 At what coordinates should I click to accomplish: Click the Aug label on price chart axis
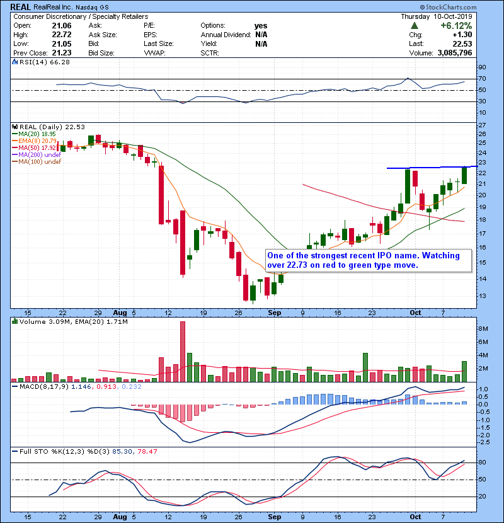[x=120, y=313]
